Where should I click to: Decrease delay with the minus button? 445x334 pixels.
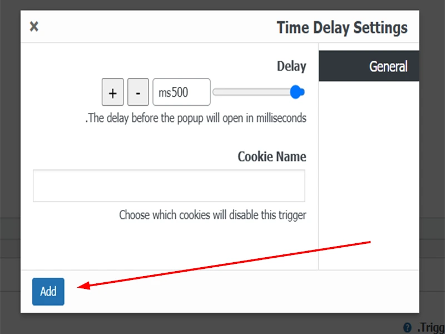pos(138,92)
